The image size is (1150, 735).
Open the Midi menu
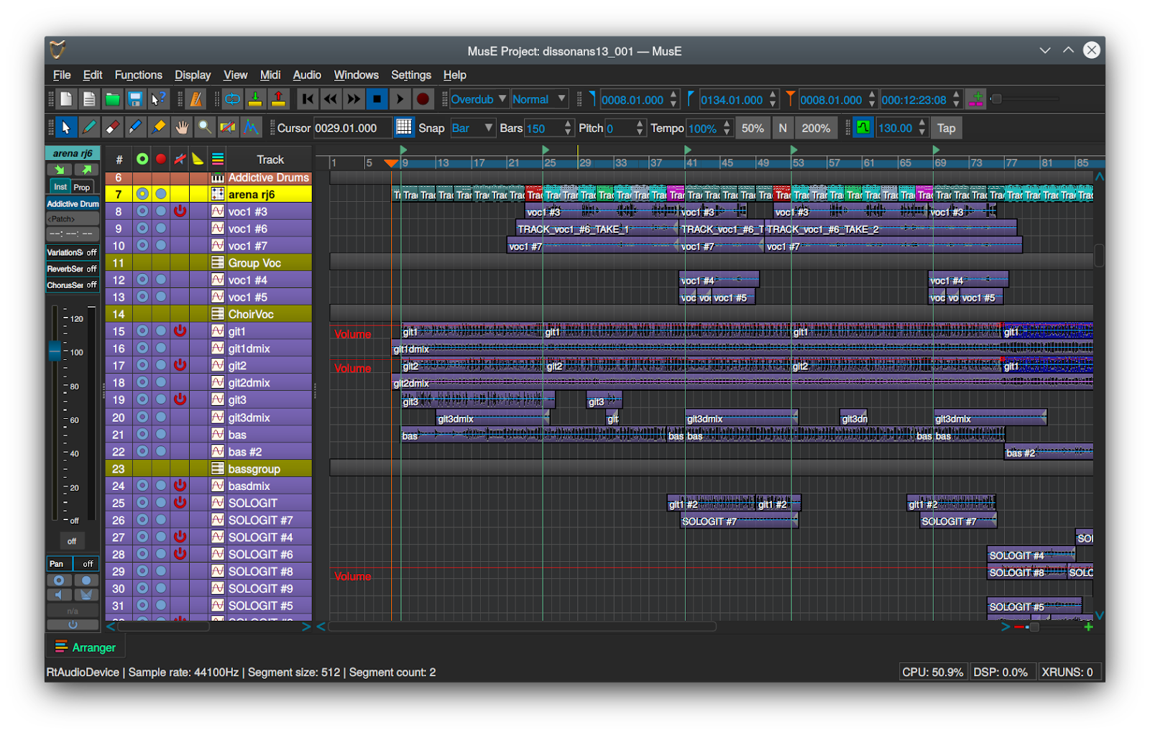(x=270, y=75)
